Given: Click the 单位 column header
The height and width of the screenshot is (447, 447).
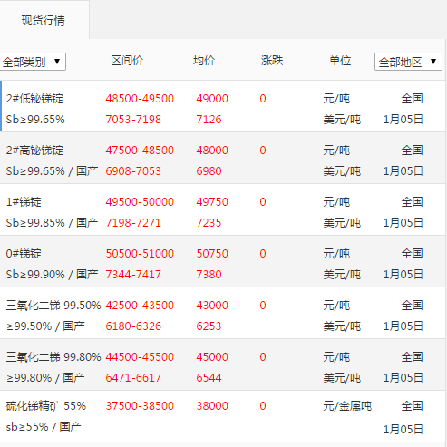Looking at the screenshot, I should pos(340,61).
